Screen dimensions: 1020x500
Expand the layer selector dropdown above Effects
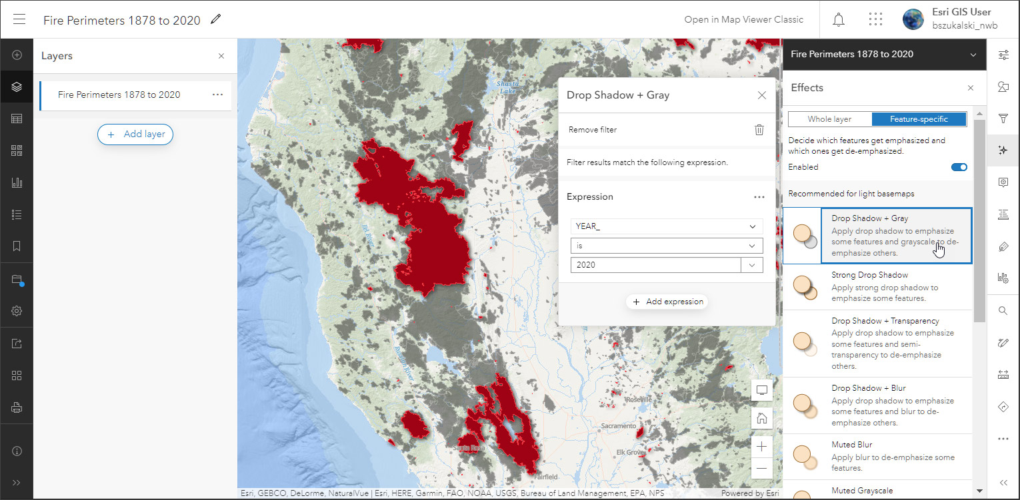click(974, 55)
